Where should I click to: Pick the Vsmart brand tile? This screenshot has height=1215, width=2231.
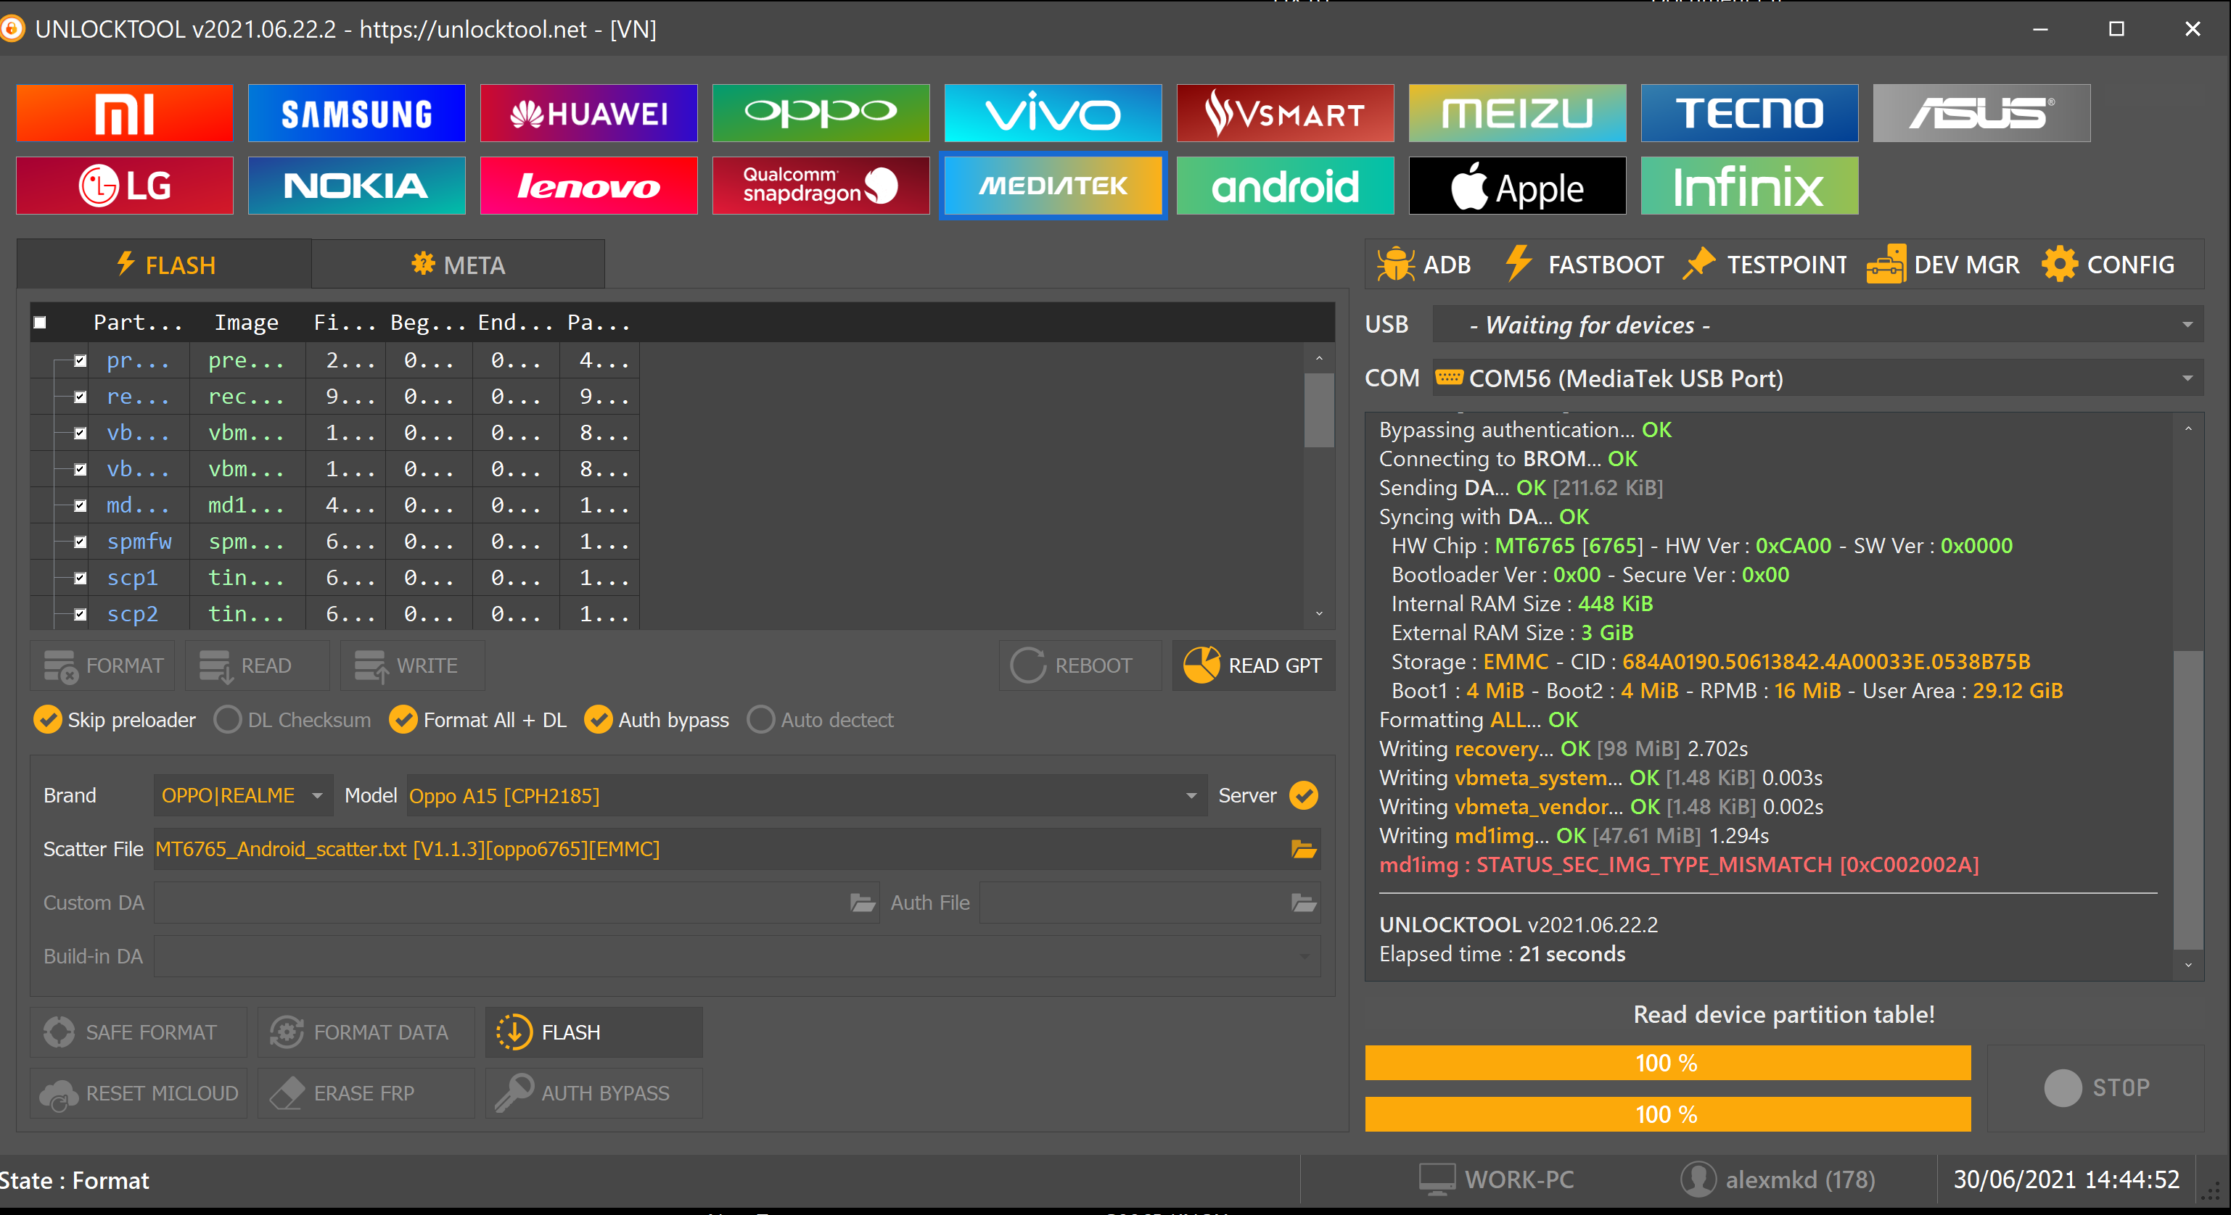coord(1285,112)
